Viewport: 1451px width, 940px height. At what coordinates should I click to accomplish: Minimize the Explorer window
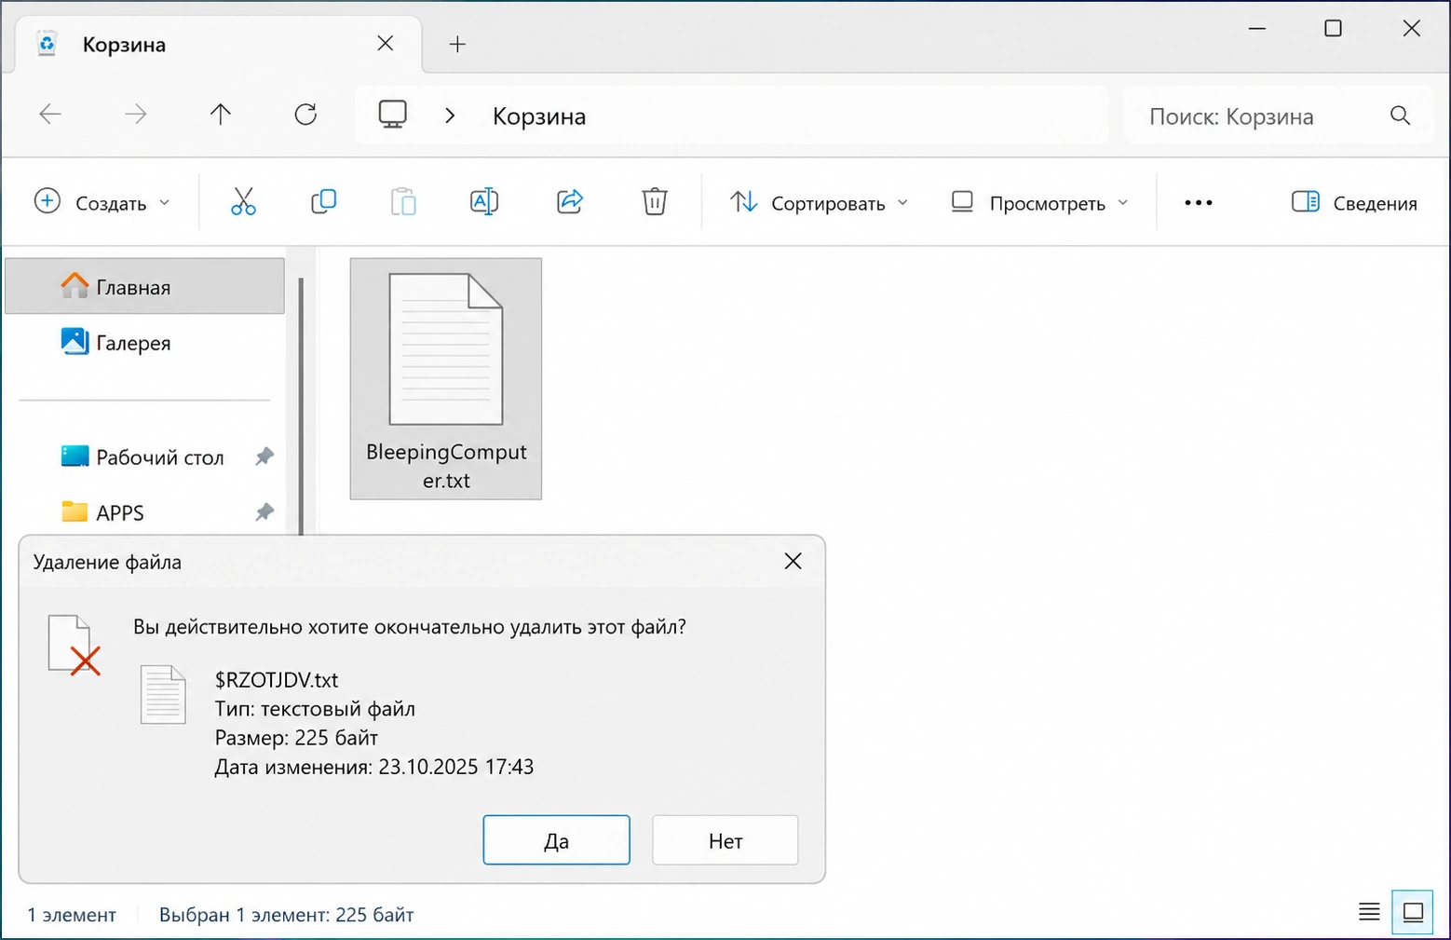1257,29
